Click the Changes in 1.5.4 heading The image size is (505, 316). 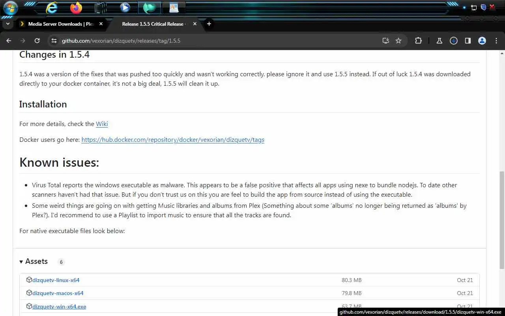tap(54, 55)
